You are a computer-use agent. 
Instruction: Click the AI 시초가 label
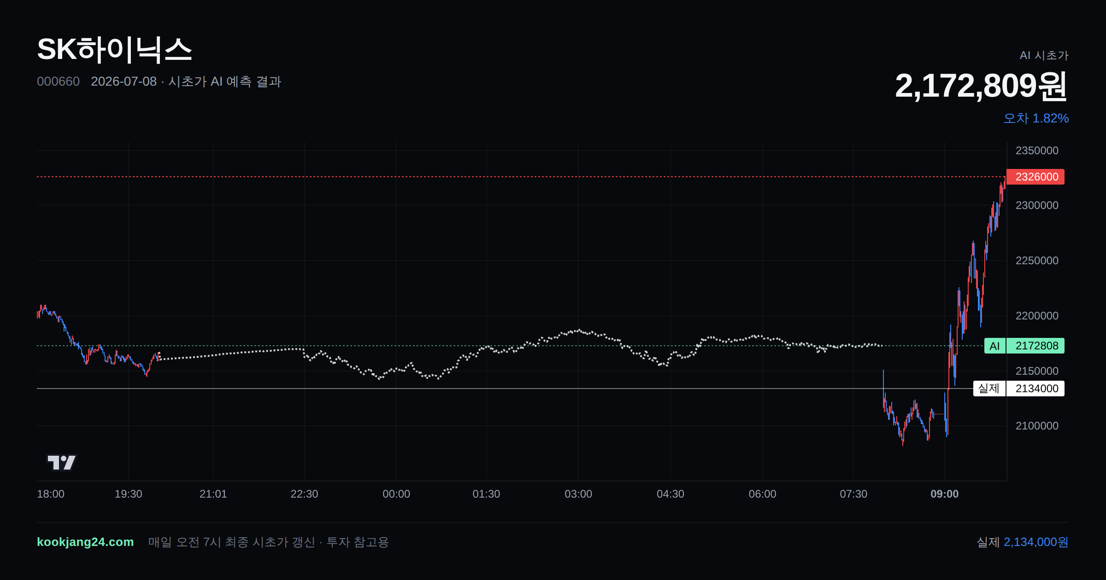click(1044, 55)
